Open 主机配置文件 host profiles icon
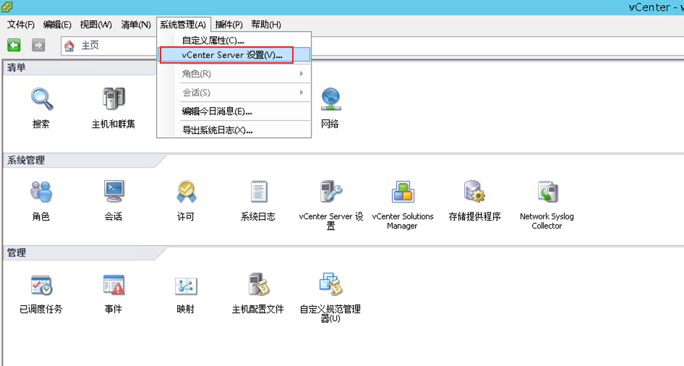The image size is (684, 366). [259, 284]
